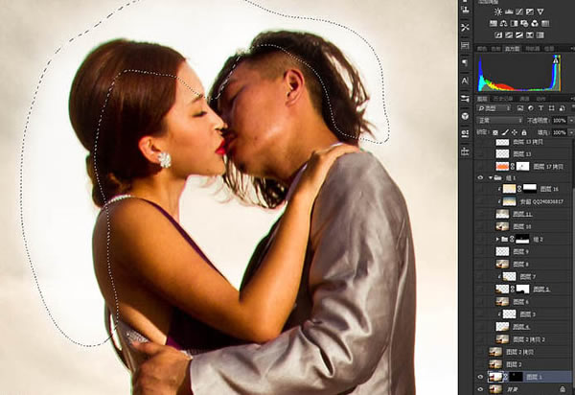Lock transparent pixels in layers panel

coord(495,132)
